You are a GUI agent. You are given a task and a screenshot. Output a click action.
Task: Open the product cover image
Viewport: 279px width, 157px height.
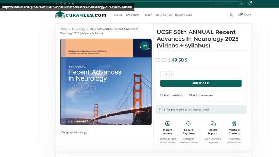coord(106,82)
